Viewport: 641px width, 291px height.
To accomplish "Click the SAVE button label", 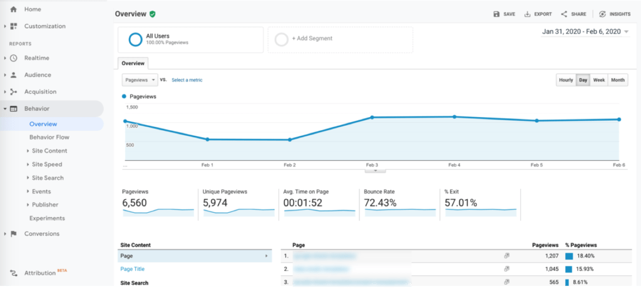I will coord(509,14).
